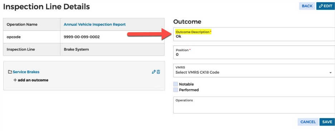This screenshot has height=131, width=335.
Task: Cancel the outcome form
Action: coord(308,122)
